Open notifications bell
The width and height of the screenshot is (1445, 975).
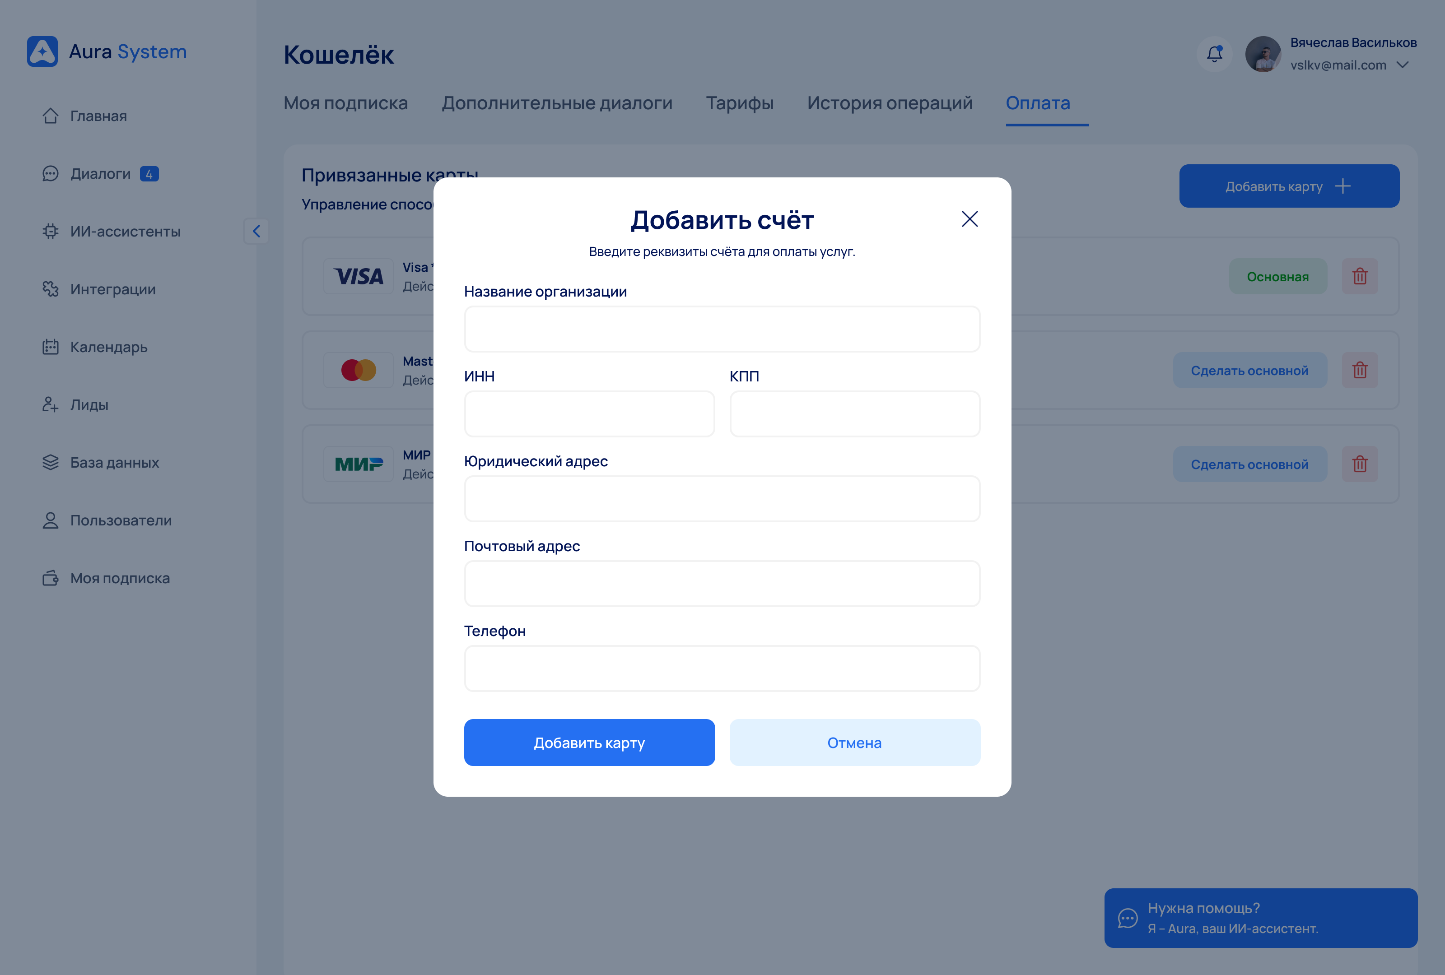click(1214, 54)
